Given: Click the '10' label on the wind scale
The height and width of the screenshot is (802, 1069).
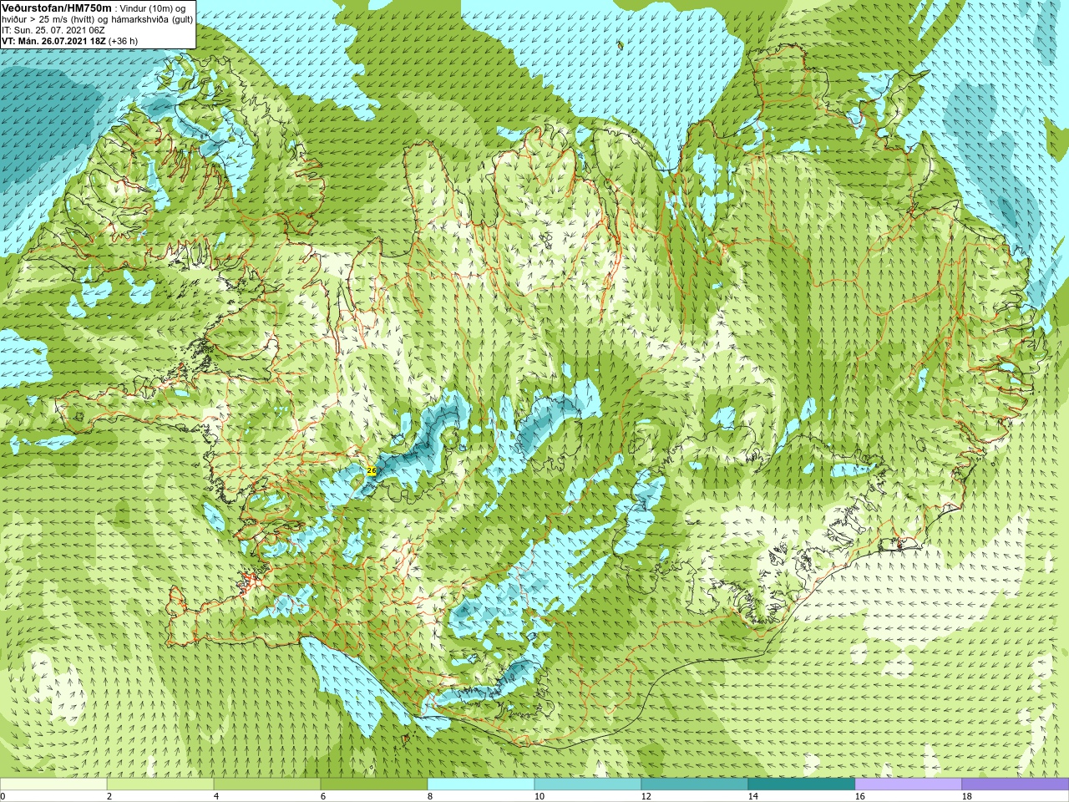Looking at the screenshot, I should [540, 796].
